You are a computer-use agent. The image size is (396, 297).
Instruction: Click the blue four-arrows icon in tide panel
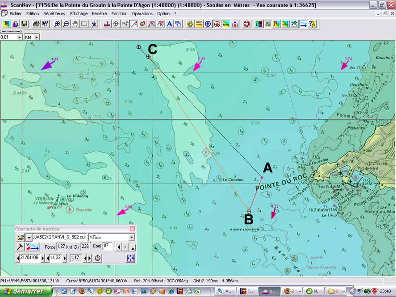pos(130,258)
